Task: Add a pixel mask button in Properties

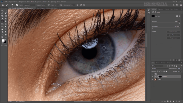Action: (177, 16)
